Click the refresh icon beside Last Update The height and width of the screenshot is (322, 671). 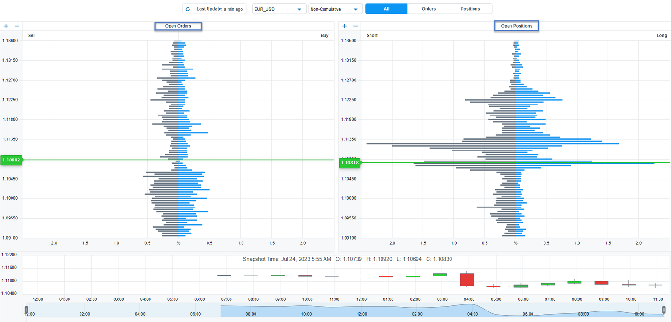point(188,9)
